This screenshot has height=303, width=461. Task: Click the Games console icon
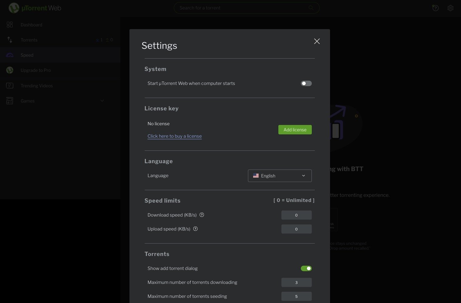pyautogui.click(x=10, y=101)
